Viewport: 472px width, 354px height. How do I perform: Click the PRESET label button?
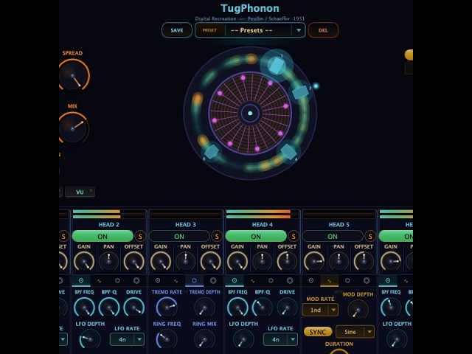coord(209,30)
